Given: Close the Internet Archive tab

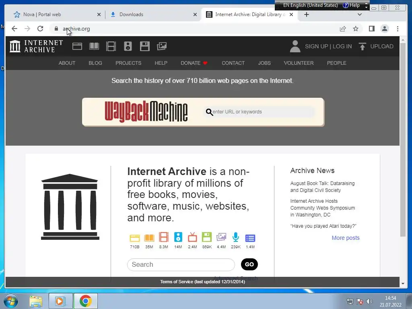Looking at the screenshot, I should coord(291,14).
